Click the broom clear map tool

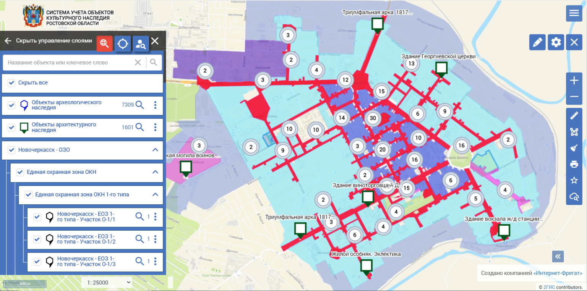(574, 148)
